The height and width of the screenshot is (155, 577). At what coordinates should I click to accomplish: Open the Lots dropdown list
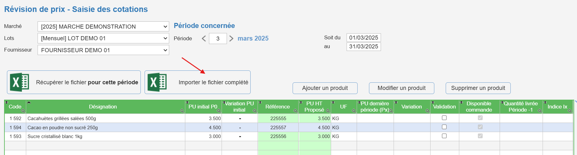103,38
